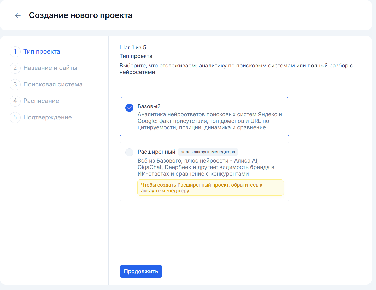Open step Тип проекта in sidebar
The height and width of the screenshot is (290, 376).
[x=42, y=51]
